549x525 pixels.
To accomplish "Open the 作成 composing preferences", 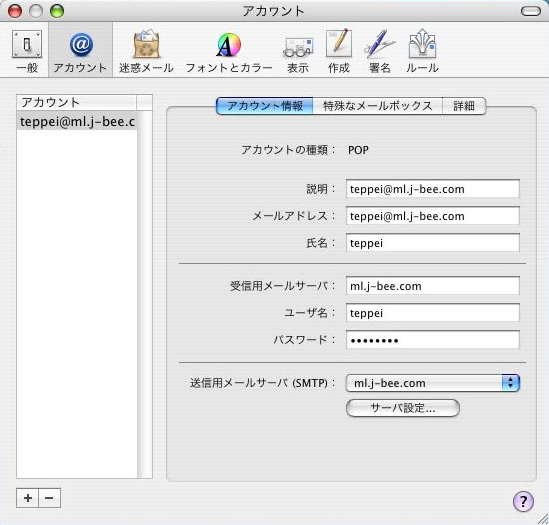I will [x=339, y=51].
